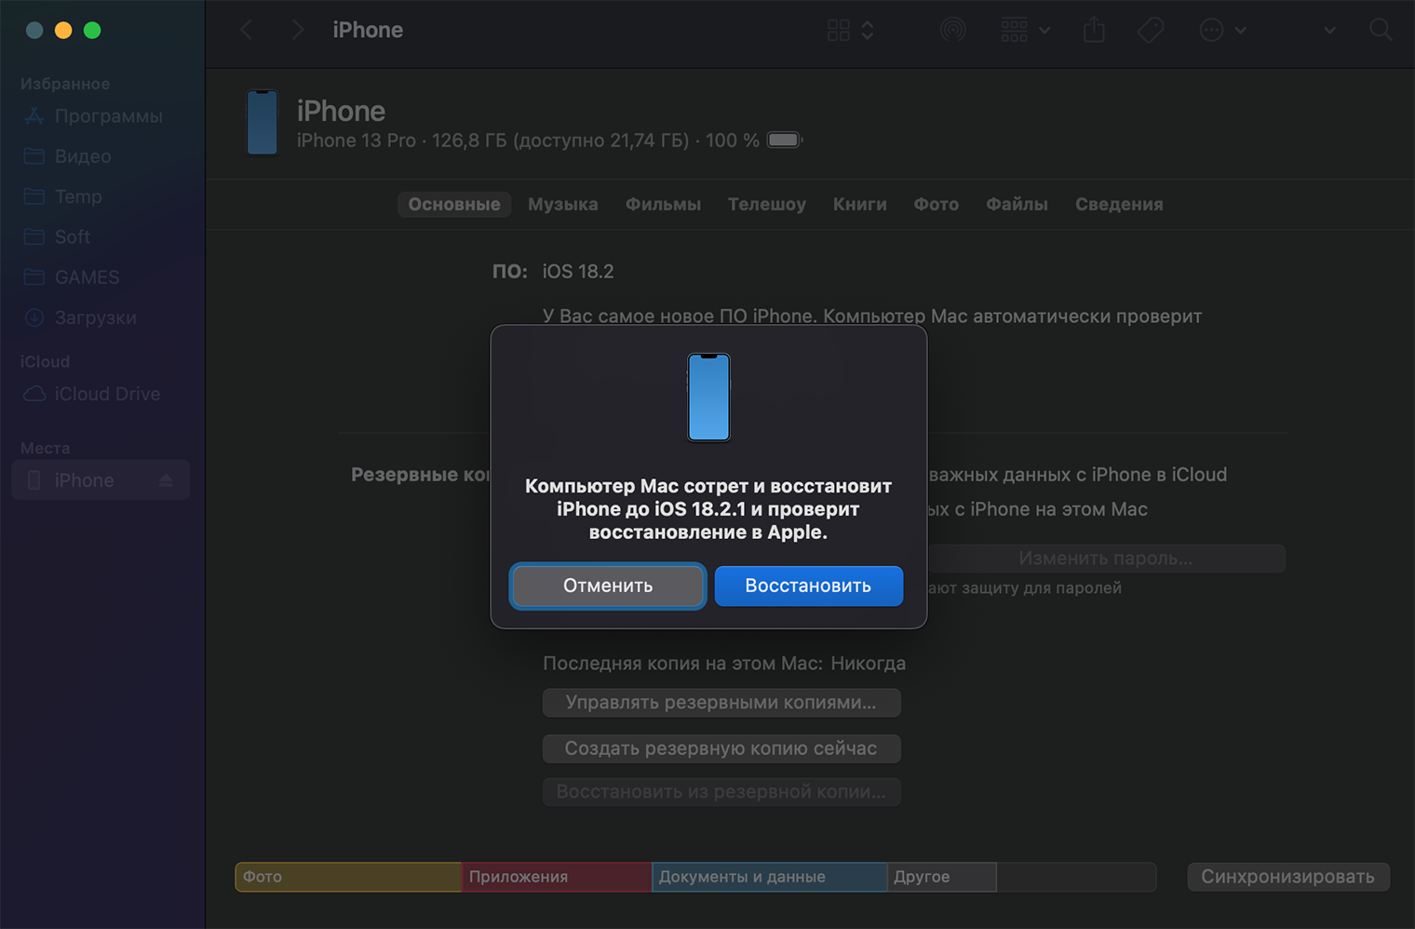Viewport: 1415px width, 929px height.
Task: Switch to the Сведения tab
Action: point(1119,204)
